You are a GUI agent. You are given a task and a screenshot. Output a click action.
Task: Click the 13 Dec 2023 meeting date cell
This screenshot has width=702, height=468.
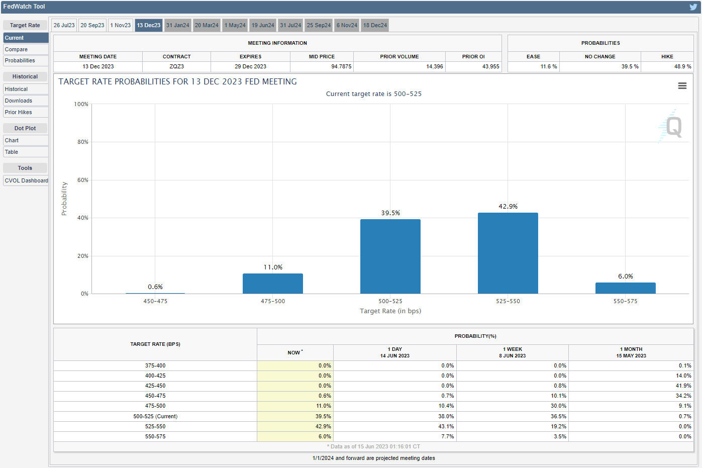98,66
